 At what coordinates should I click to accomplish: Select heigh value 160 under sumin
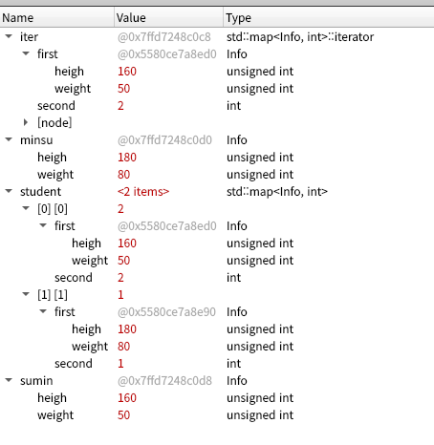click(x=127, y=398)
